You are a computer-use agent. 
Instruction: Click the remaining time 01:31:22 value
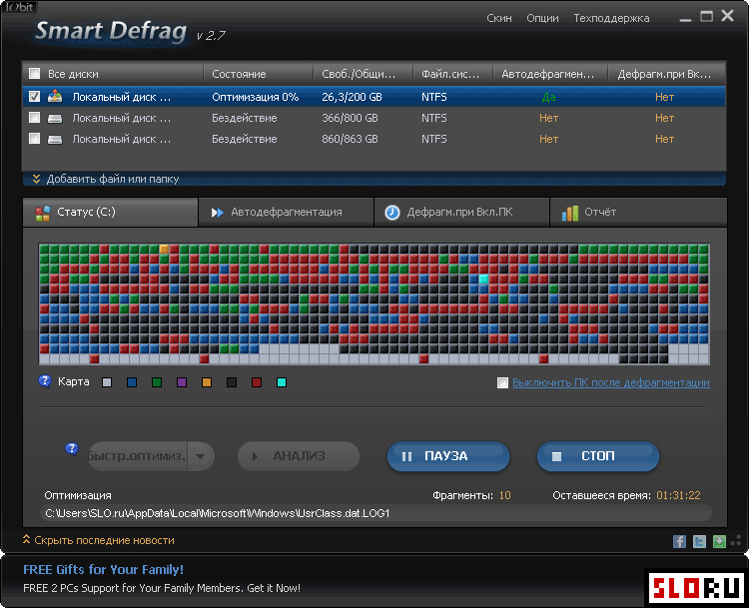tap(678, 495)
